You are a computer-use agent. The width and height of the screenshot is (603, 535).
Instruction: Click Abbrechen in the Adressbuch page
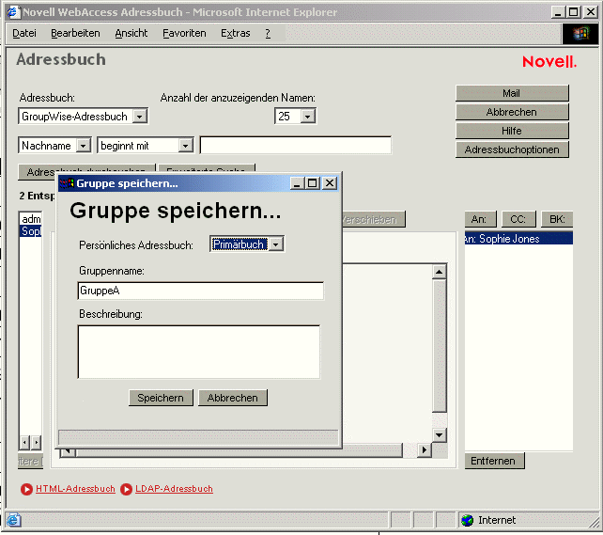(512, 112)
